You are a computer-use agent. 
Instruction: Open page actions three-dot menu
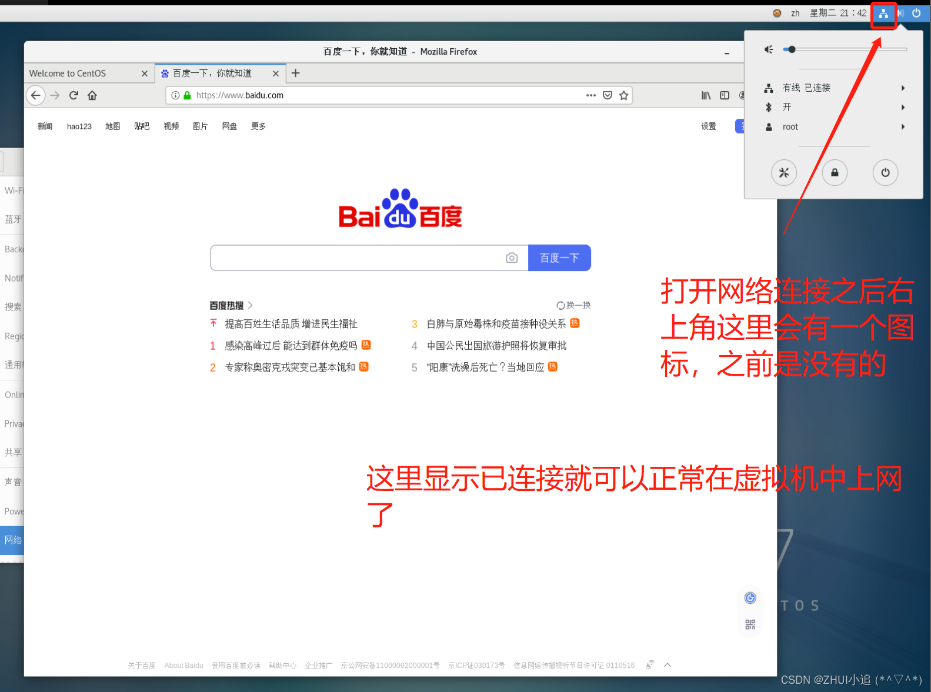[591, 95]
